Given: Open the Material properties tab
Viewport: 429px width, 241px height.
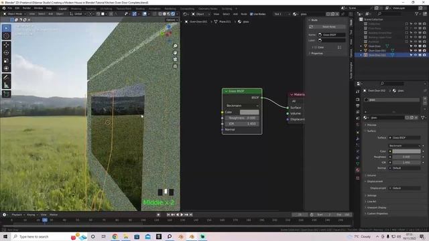Looking at the screenshot, I should pyautogui.click(x=357, y=170).
